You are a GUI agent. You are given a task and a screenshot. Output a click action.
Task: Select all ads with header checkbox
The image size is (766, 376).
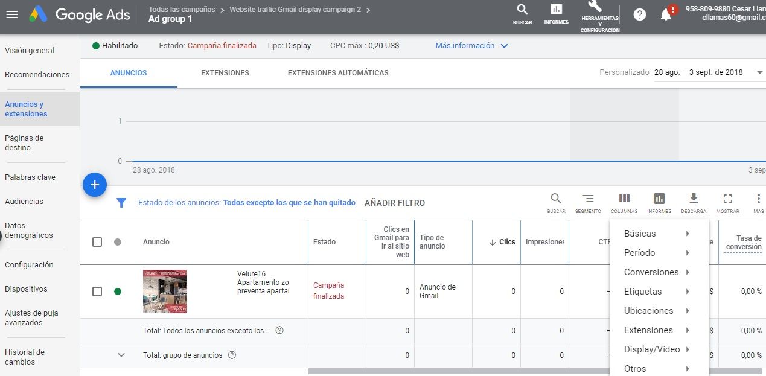[x=97, y=242]
